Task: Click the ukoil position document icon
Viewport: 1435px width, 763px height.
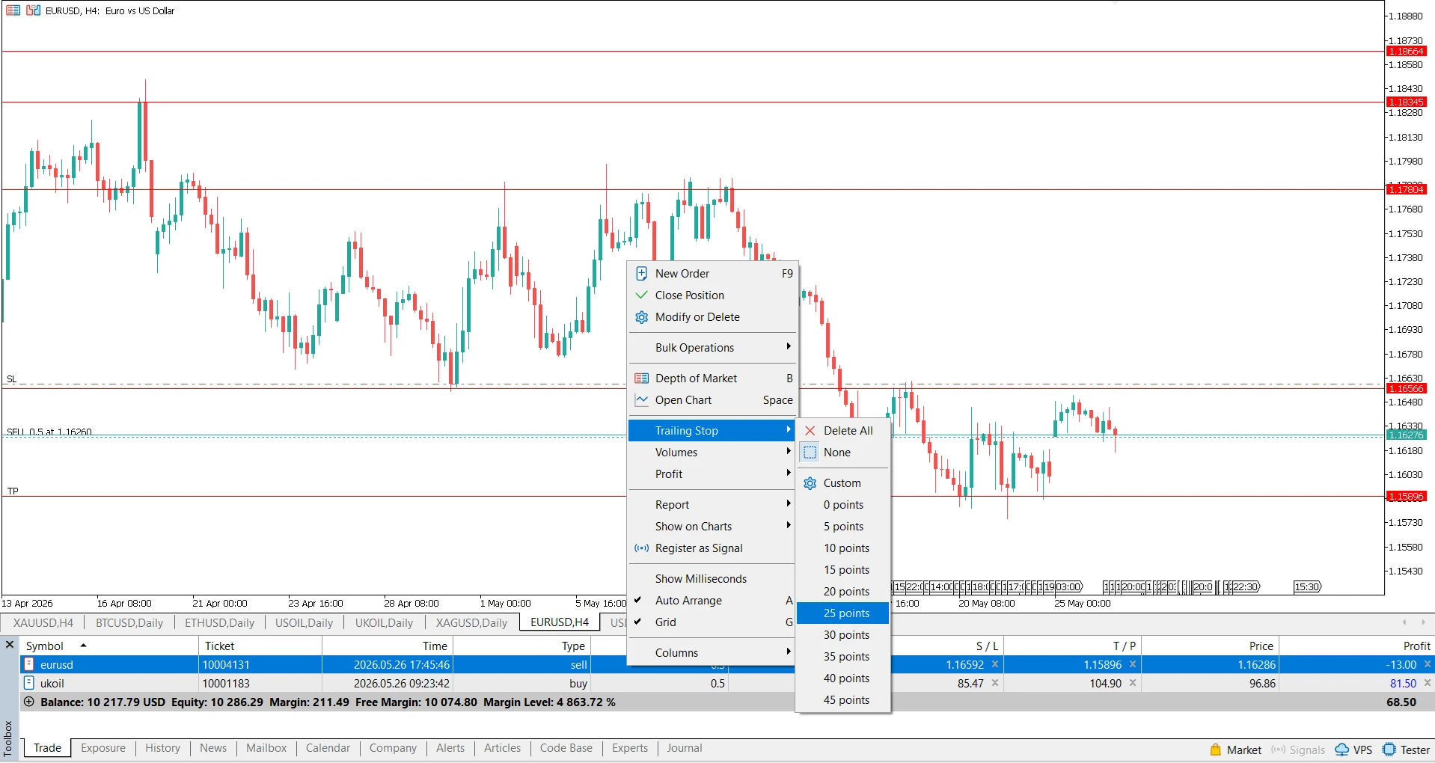Action: tap(29, 683)
